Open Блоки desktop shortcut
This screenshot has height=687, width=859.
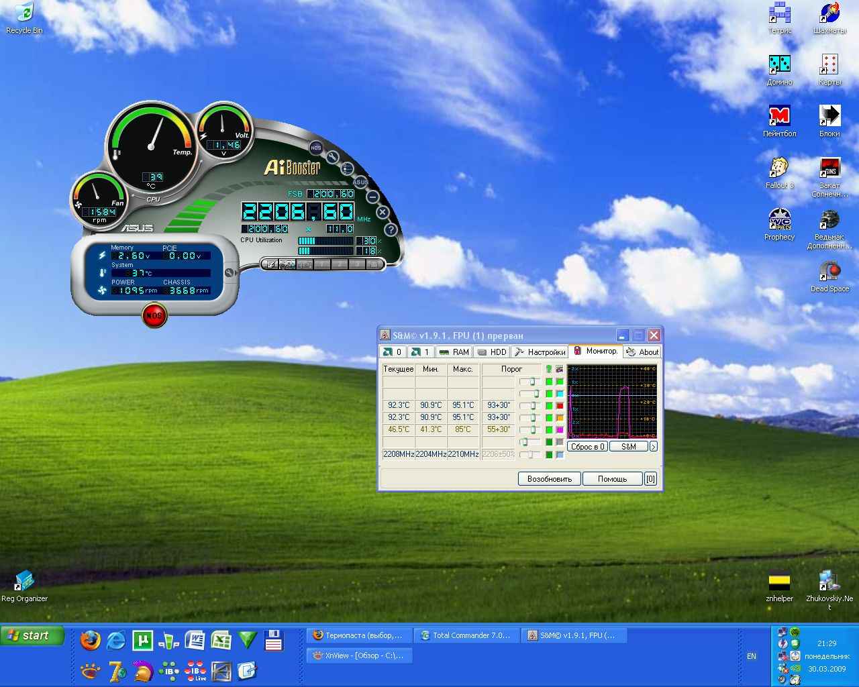click(x=829, y=121)
